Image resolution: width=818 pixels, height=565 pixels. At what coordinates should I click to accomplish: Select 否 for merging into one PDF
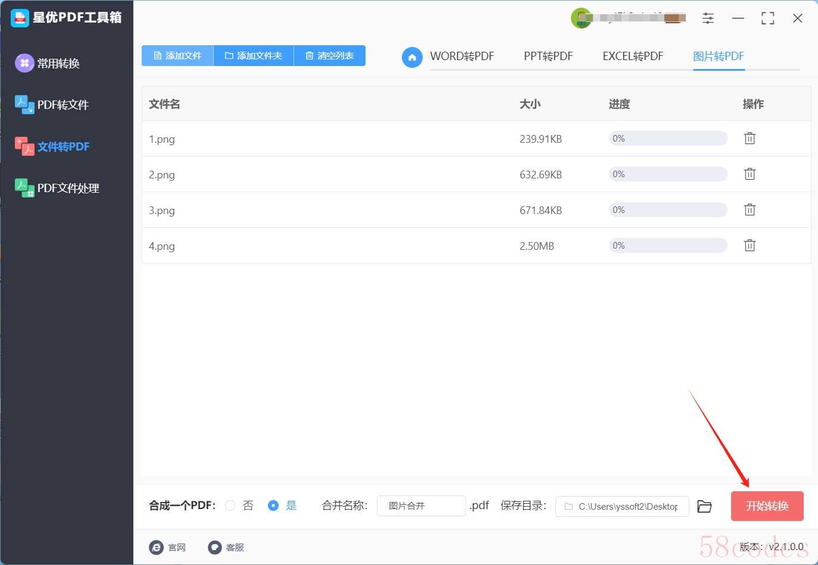point(230,506)
